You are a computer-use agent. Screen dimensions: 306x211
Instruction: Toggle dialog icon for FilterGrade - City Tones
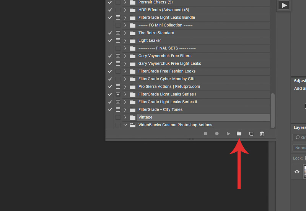[118, 110]
